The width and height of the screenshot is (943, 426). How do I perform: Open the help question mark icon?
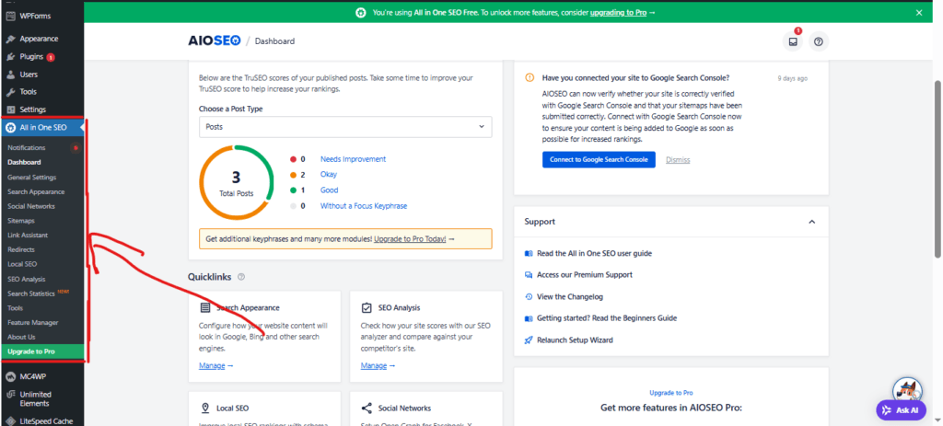819,41
